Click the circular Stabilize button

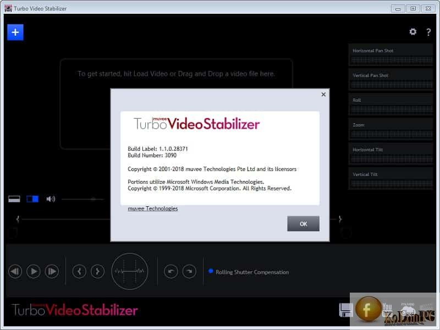pos(130,271)
